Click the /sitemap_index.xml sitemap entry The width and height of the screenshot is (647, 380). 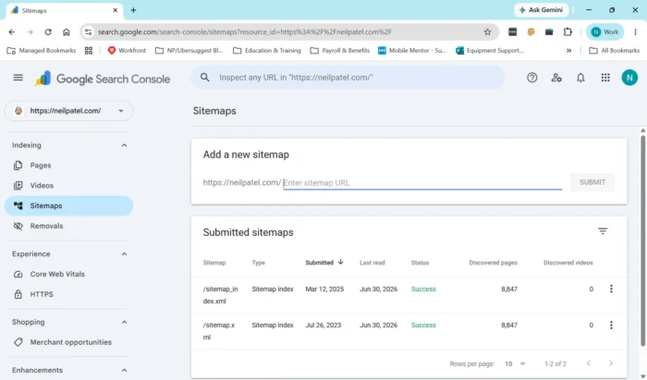tap(220, 295)
